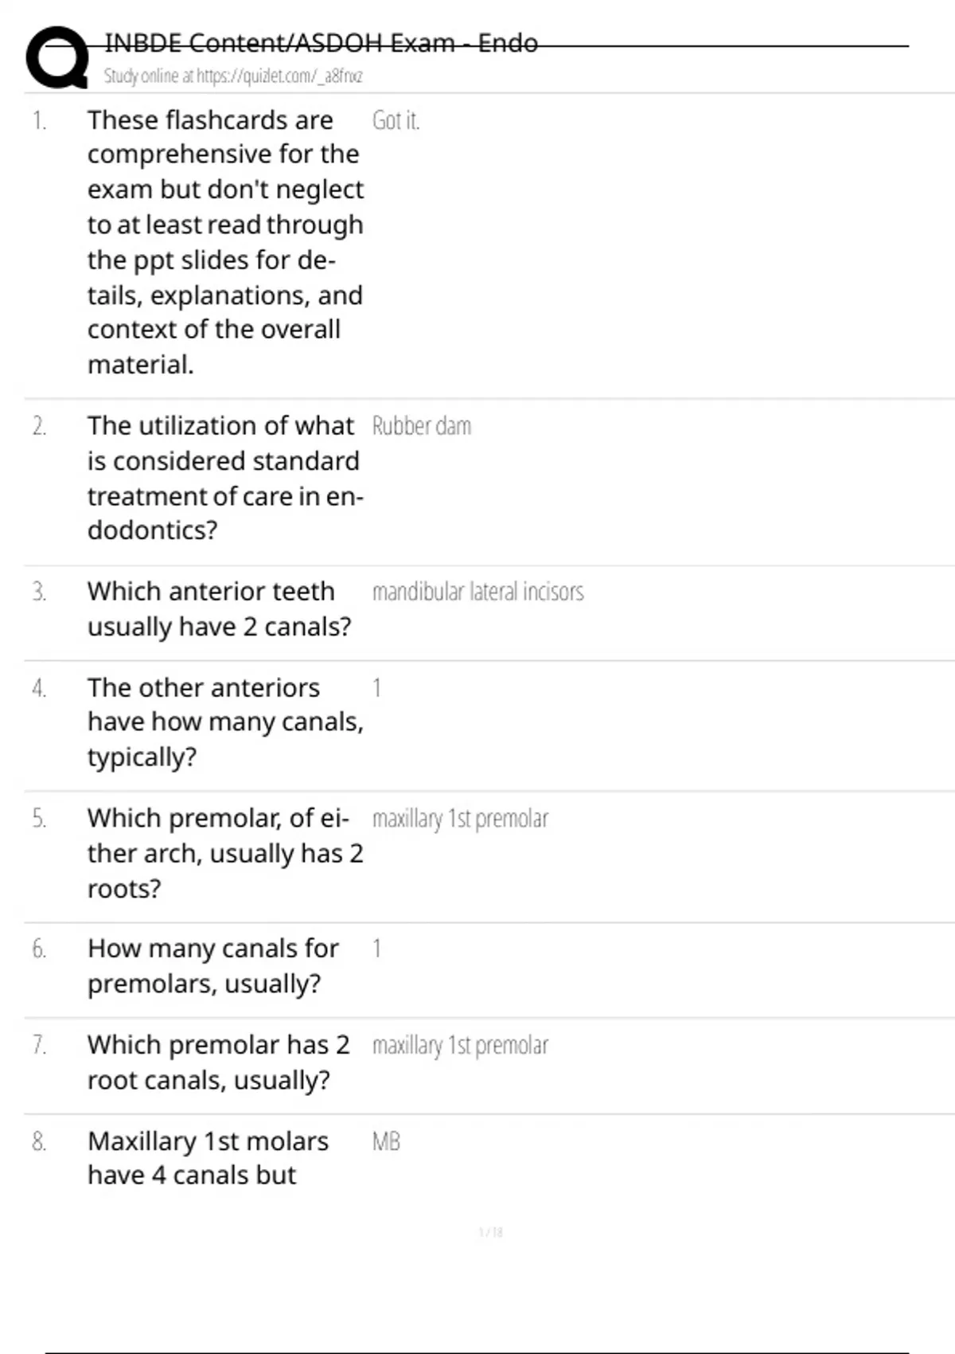Screen dimensions: 955x1354
Task: Click the rubber dam utilization question
Action: point(225,478)
